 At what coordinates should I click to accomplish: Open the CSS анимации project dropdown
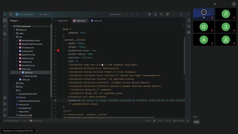tap(26, 14)
